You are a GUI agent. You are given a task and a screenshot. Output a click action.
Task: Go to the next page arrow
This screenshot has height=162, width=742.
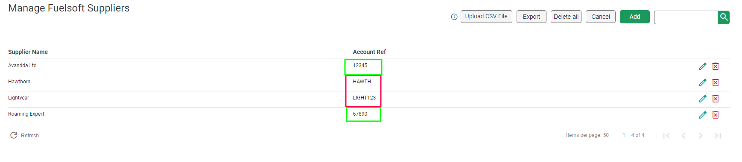coord(701,136)
